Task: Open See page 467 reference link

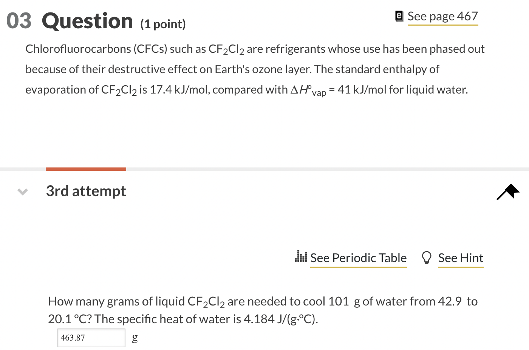Action: [x=442, y=16]
